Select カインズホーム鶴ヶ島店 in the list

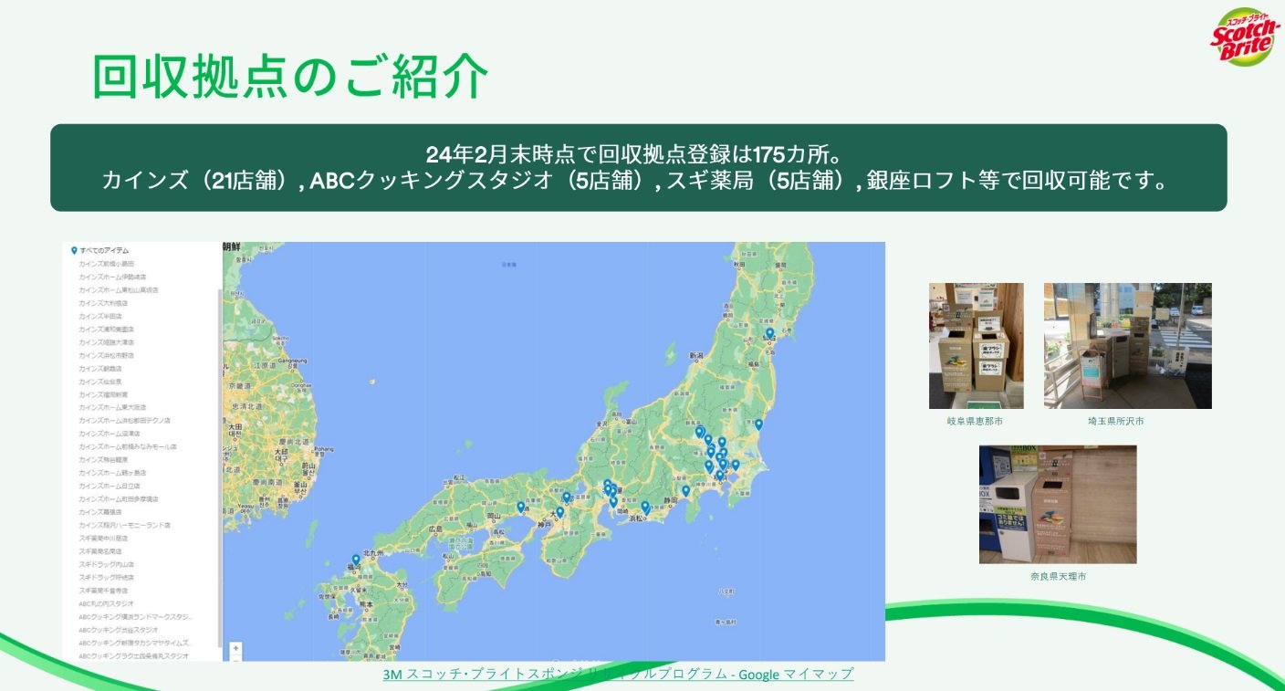(x=112, y=473)
